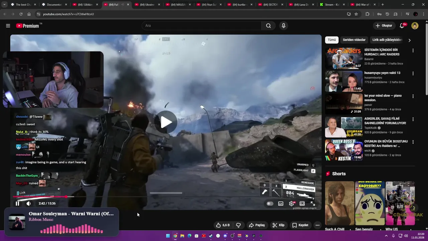Click the Paylaş share button
This screenshot has height=241, width=428.
point(257,225)
